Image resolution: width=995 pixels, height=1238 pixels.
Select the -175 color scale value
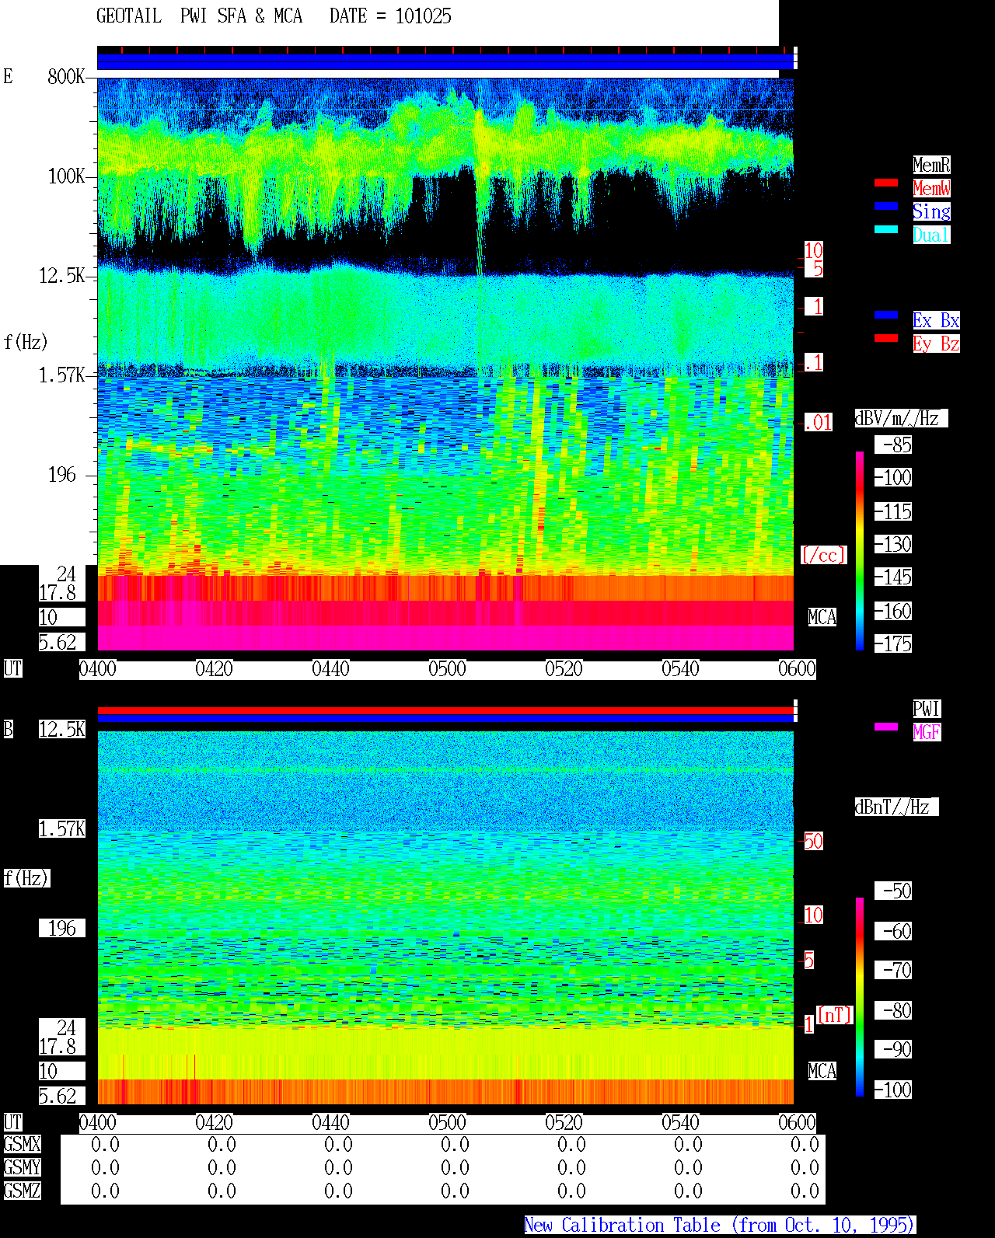point(894,643)
